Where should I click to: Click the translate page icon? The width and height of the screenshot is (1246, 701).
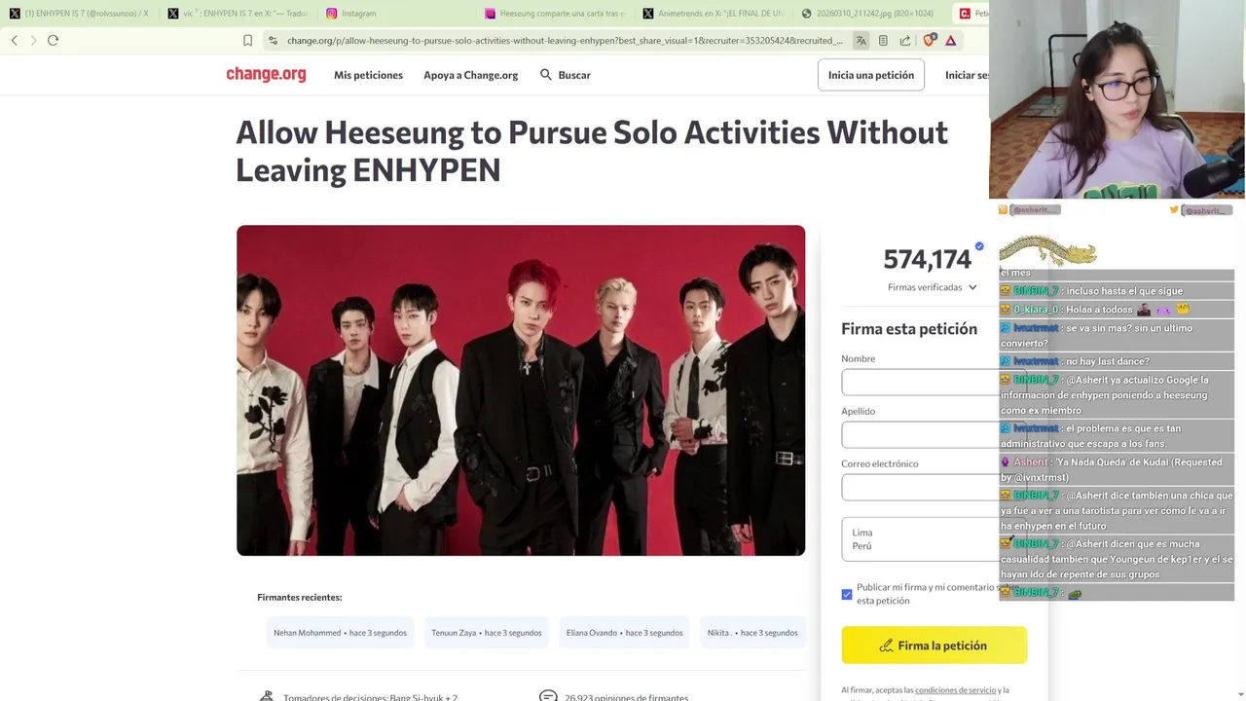(x=861, y=40)
